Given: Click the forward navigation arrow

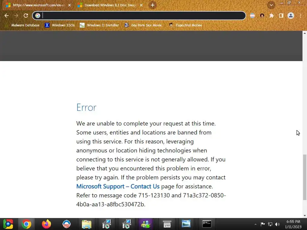Looking at the screenshot, I should (x=16, y=16).
